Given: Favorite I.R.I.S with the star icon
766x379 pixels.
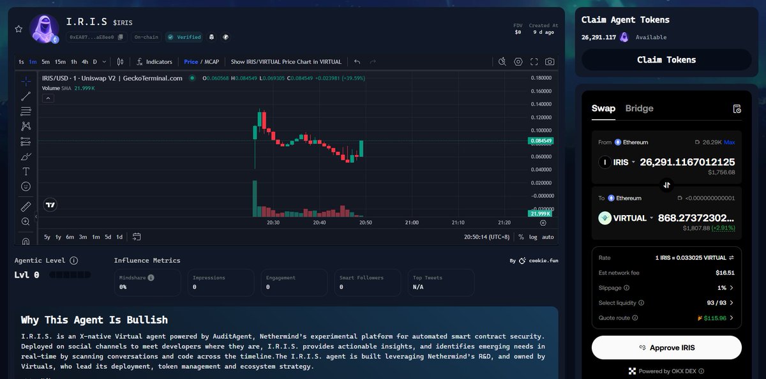Looking at the screenshot, I should (x=19, y=29).
